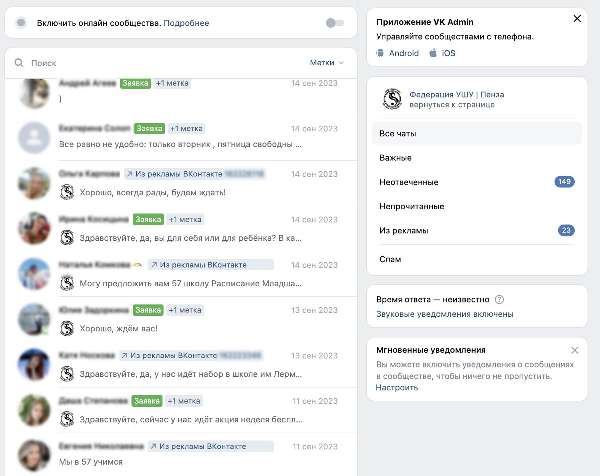Open the Android app link icon
Viewport: 600px width, 476px height.
click(380, 53)
